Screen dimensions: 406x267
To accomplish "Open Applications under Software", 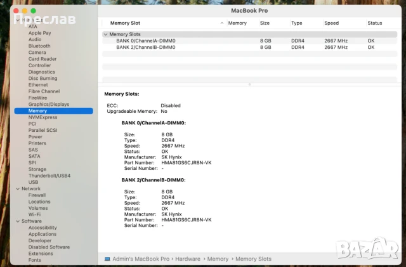I will pos(43,234).
